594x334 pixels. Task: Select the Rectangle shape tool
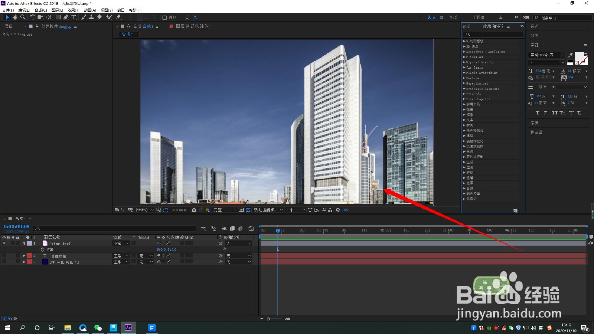[58, 17]
